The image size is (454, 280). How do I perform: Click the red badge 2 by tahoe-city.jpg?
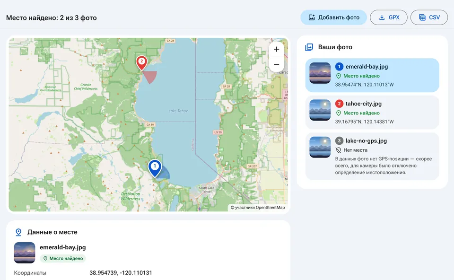pyautogui.click(x=340, y=104)
